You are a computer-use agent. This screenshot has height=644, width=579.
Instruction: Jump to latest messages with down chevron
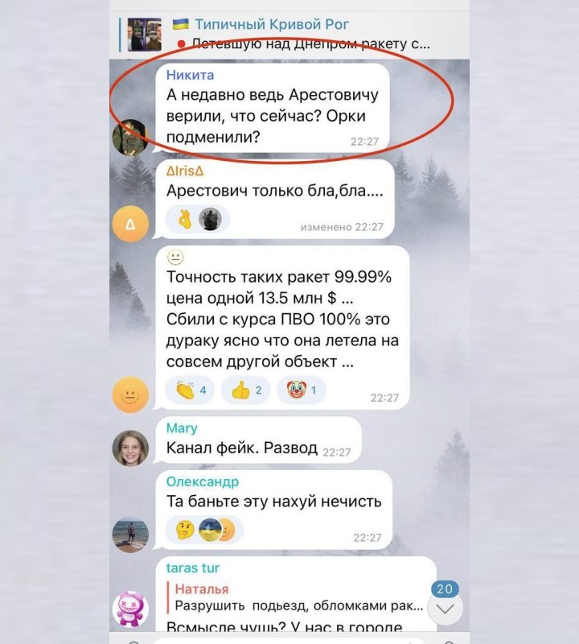(x=445, y=609)
